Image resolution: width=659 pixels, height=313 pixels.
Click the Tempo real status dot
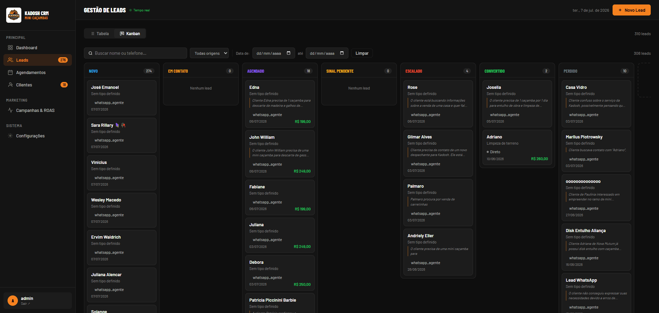click(131, 10)
